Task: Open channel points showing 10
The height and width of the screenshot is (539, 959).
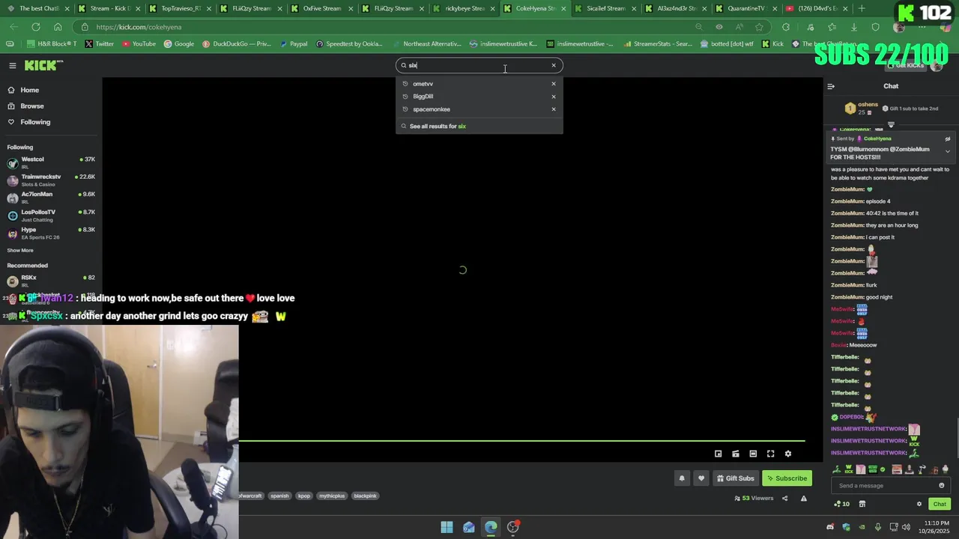Action: (x=841, y=504)
